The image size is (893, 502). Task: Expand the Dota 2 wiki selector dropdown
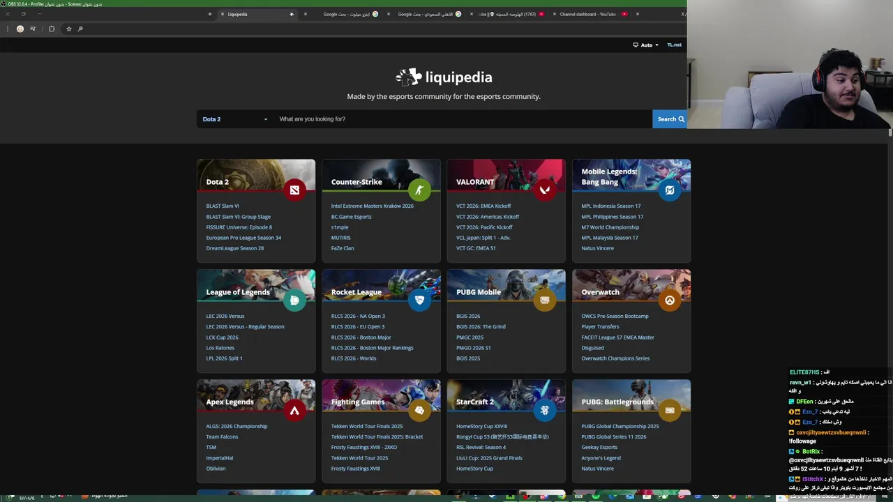click(x=235, y=119)
